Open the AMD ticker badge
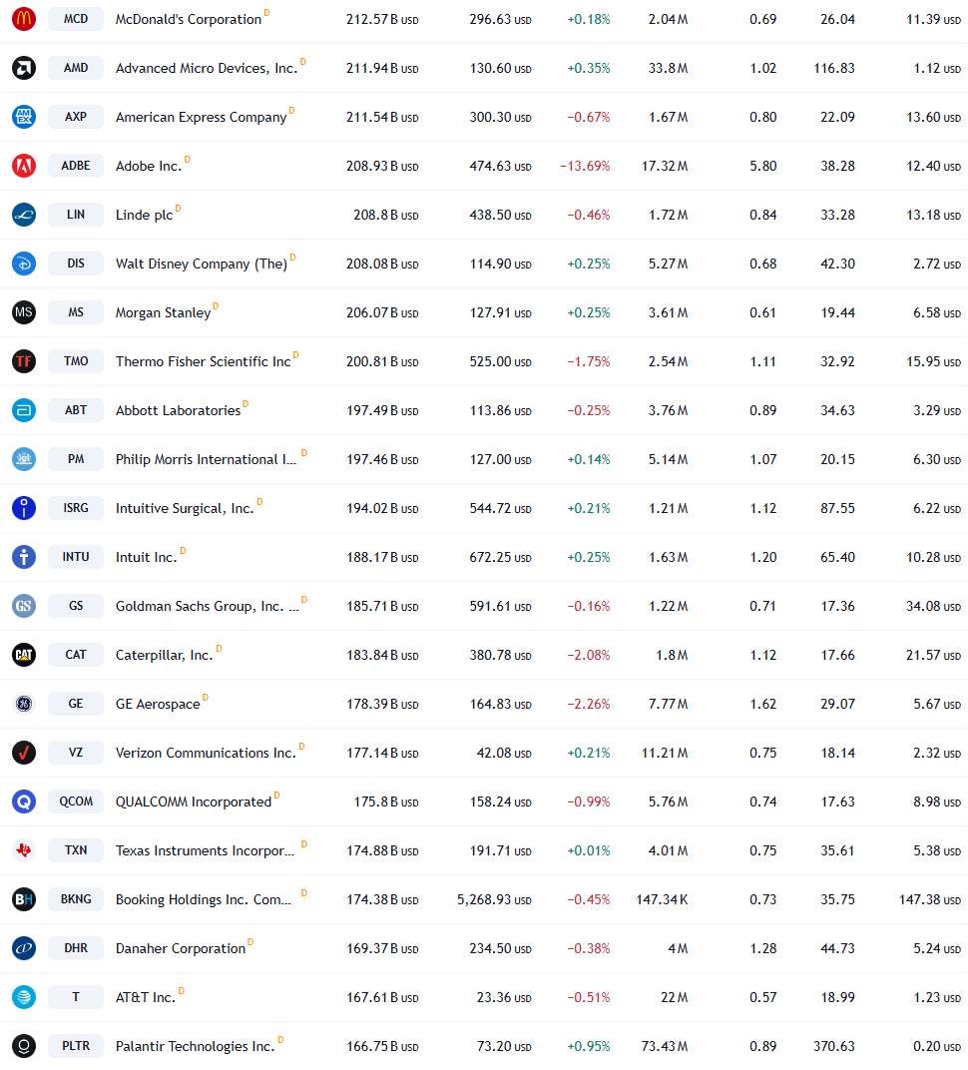 click(x=76, y=68)
